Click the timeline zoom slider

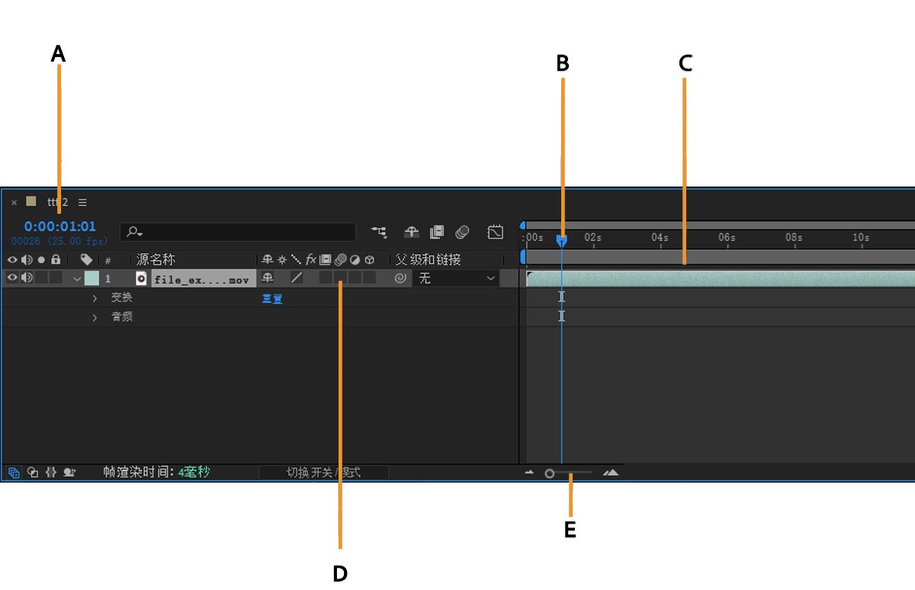pos(568,473)
